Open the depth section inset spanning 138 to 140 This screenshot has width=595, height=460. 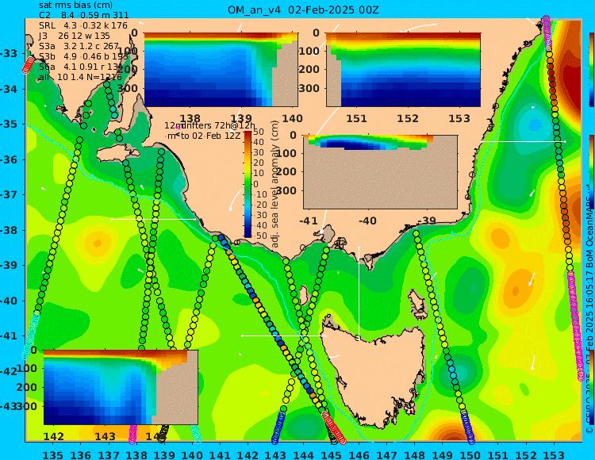[221, 70]
